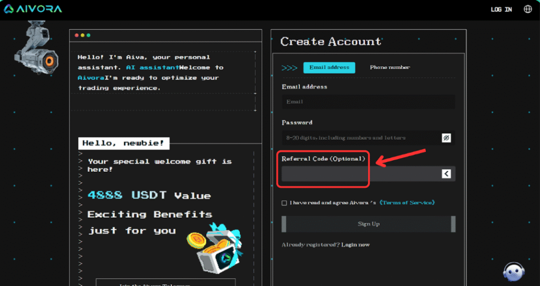Toggle password visibility eye icon
540x286 pixels.
coord(446,138)
